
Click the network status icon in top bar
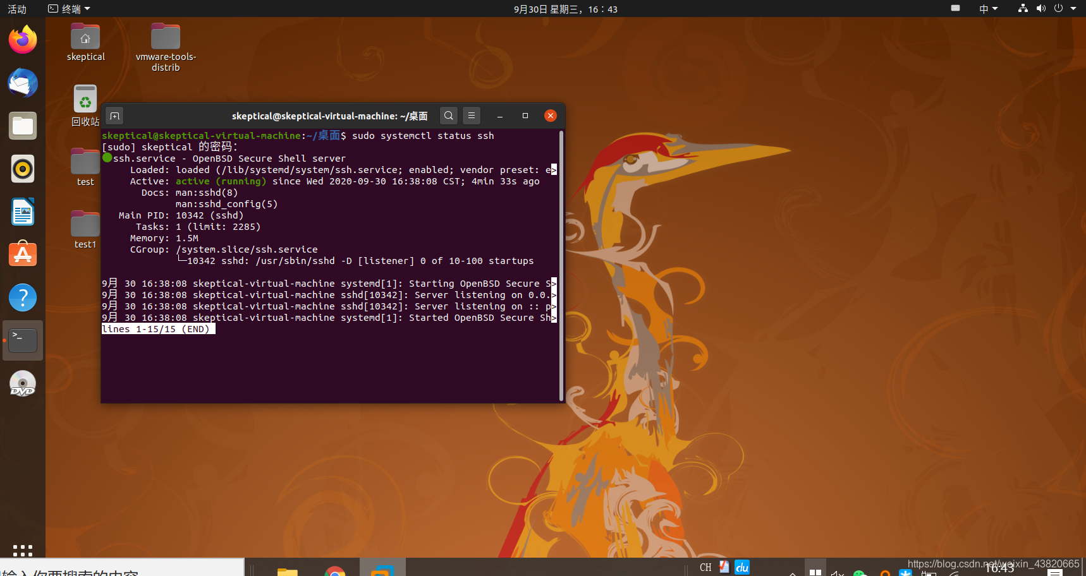1023,9
